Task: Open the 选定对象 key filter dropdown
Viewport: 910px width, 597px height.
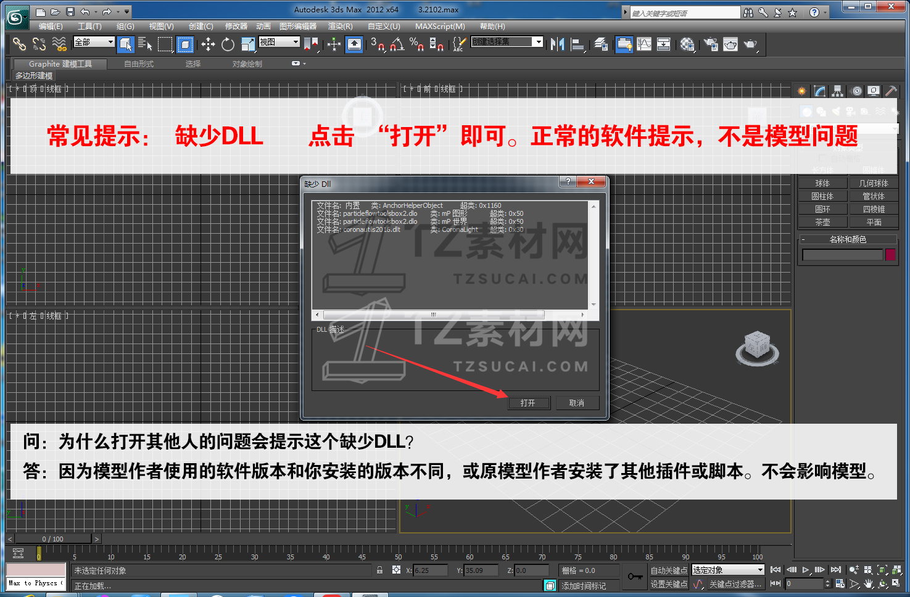Action: [728, 570]
